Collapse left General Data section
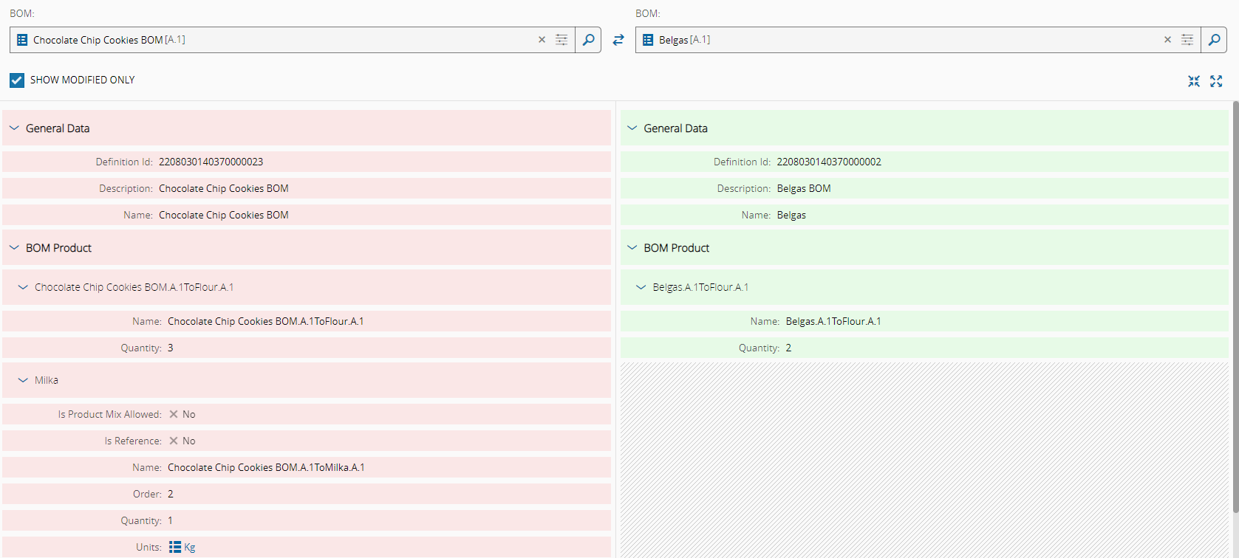The height and width of the screenshot is (558, 1239). (x=14, y=128)
